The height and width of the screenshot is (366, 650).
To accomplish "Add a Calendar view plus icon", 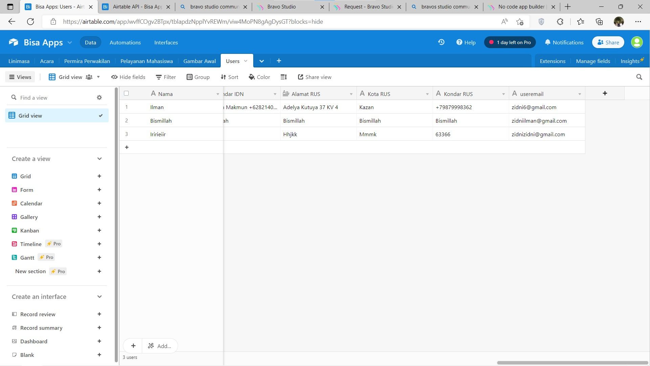I will (99, 203).
